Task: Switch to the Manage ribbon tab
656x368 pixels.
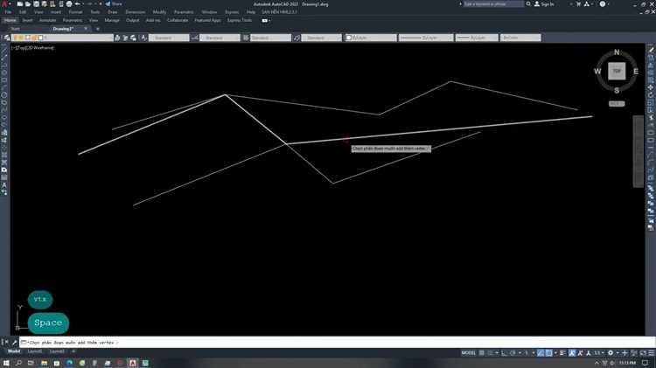Action: (112, 20)
